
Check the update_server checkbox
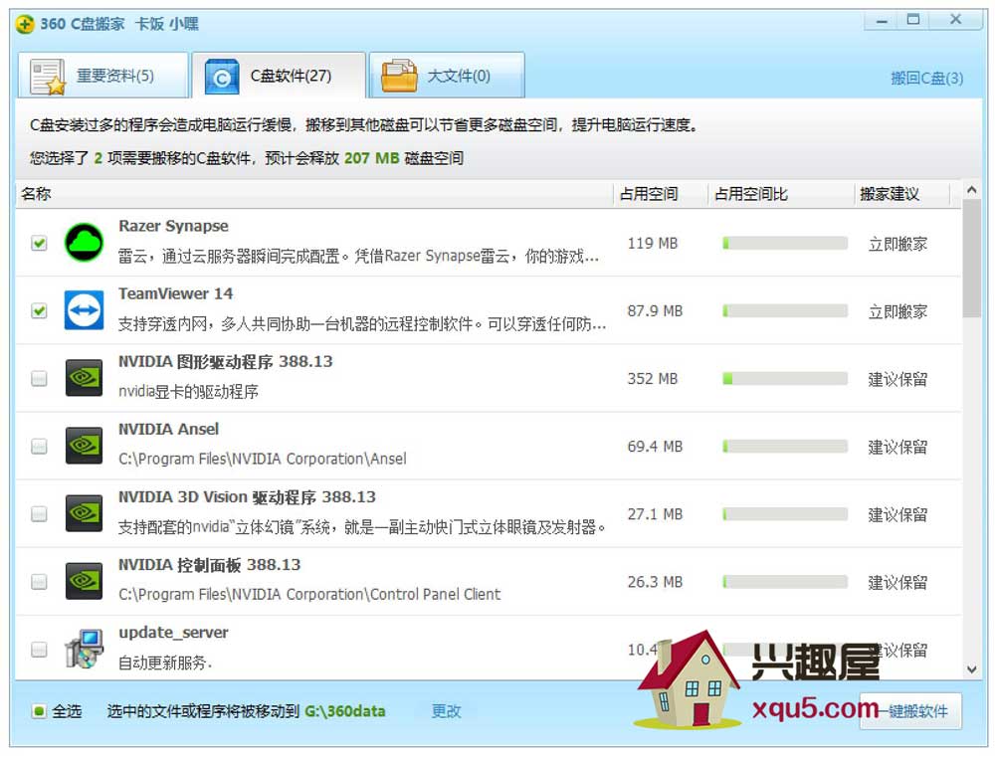[x=40, y=650]
